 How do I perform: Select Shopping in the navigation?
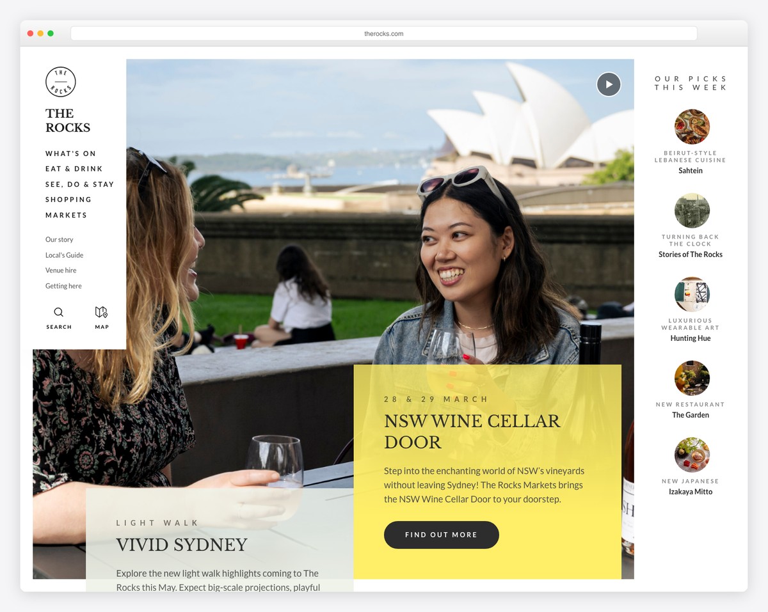68,200
